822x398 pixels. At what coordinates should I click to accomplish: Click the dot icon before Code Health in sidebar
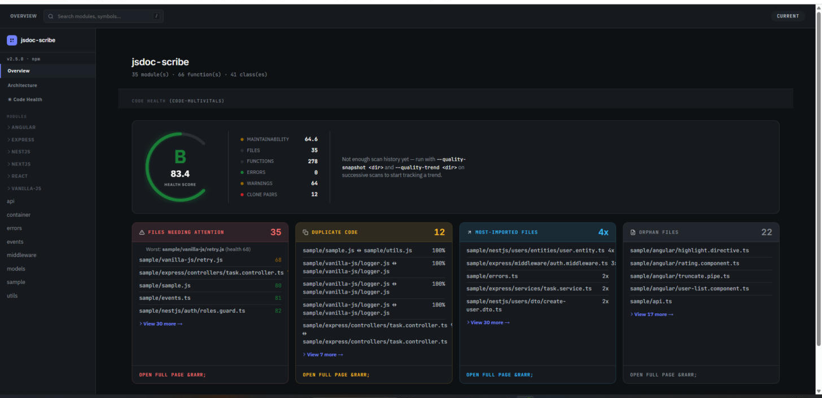10,99
